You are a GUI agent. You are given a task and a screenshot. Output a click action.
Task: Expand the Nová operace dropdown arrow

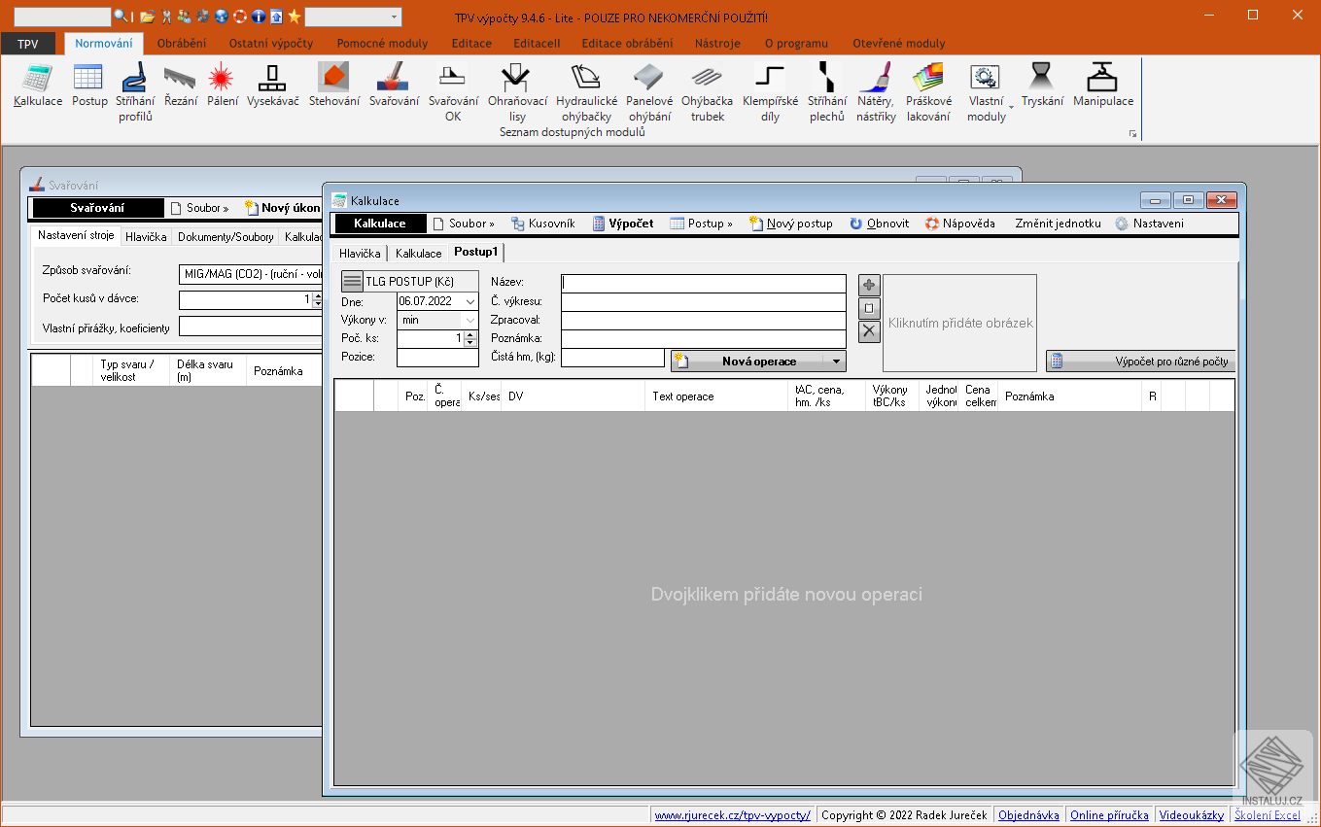(x=834, y=362)
